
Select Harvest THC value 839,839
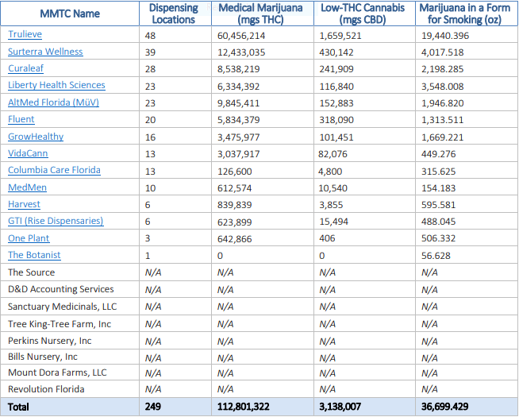(235, 205)
